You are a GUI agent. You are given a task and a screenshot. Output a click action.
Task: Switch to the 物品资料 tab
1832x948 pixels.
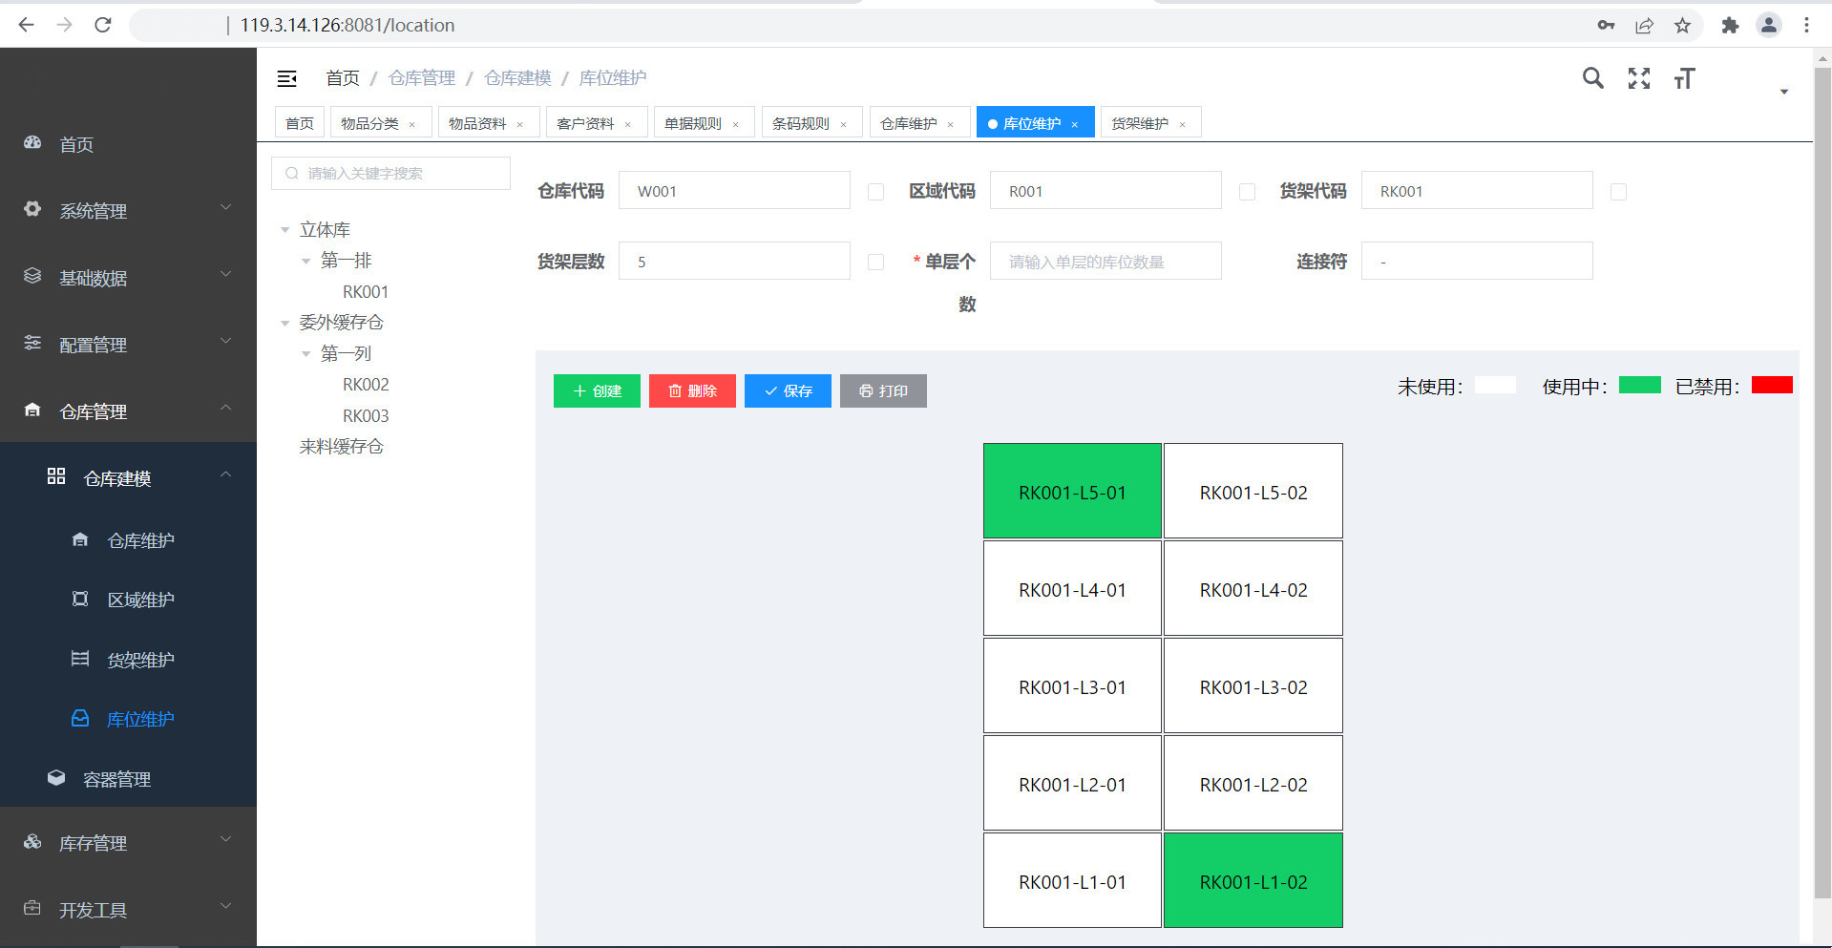[477, 123]
